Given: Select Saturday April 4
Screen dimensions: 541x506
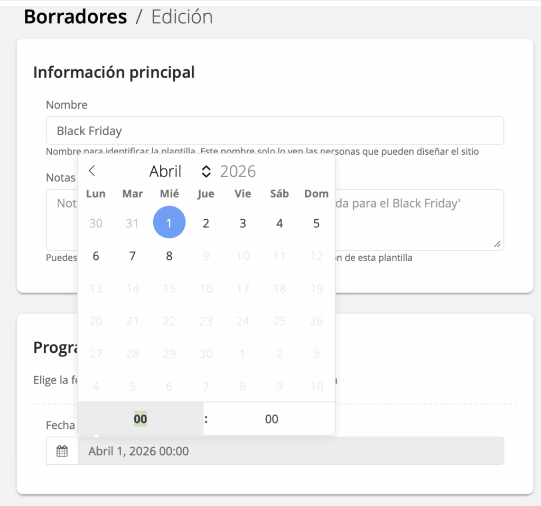Looking at the screenshot, I should [x=279, y=223].
